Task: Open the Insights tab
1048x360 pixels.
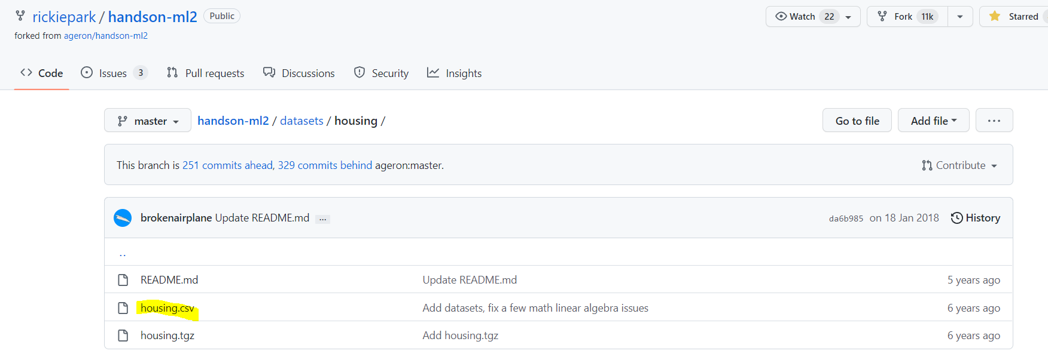Action: click(454, 73)
